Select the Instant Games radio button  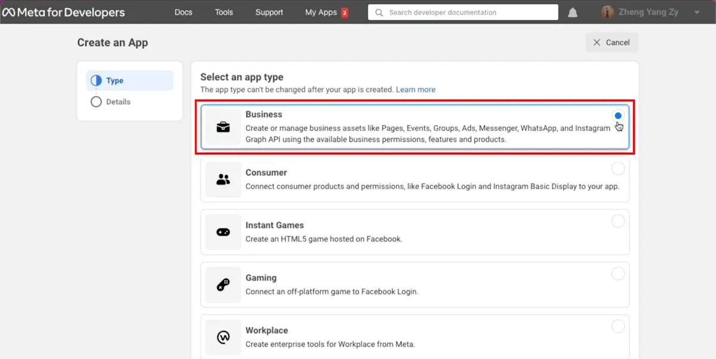618,221
